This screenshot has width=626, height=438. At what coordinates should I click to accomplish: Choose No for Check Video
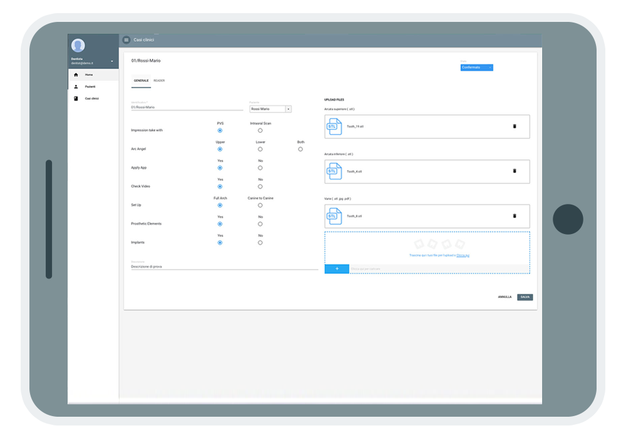tap(260, 186)
